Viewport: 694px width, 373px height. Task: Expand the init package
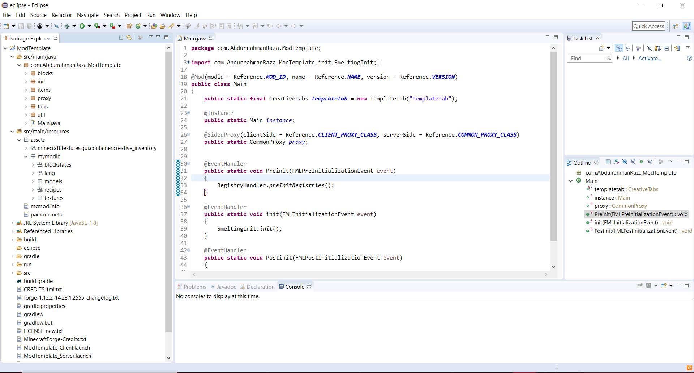(x=26, y=81)
